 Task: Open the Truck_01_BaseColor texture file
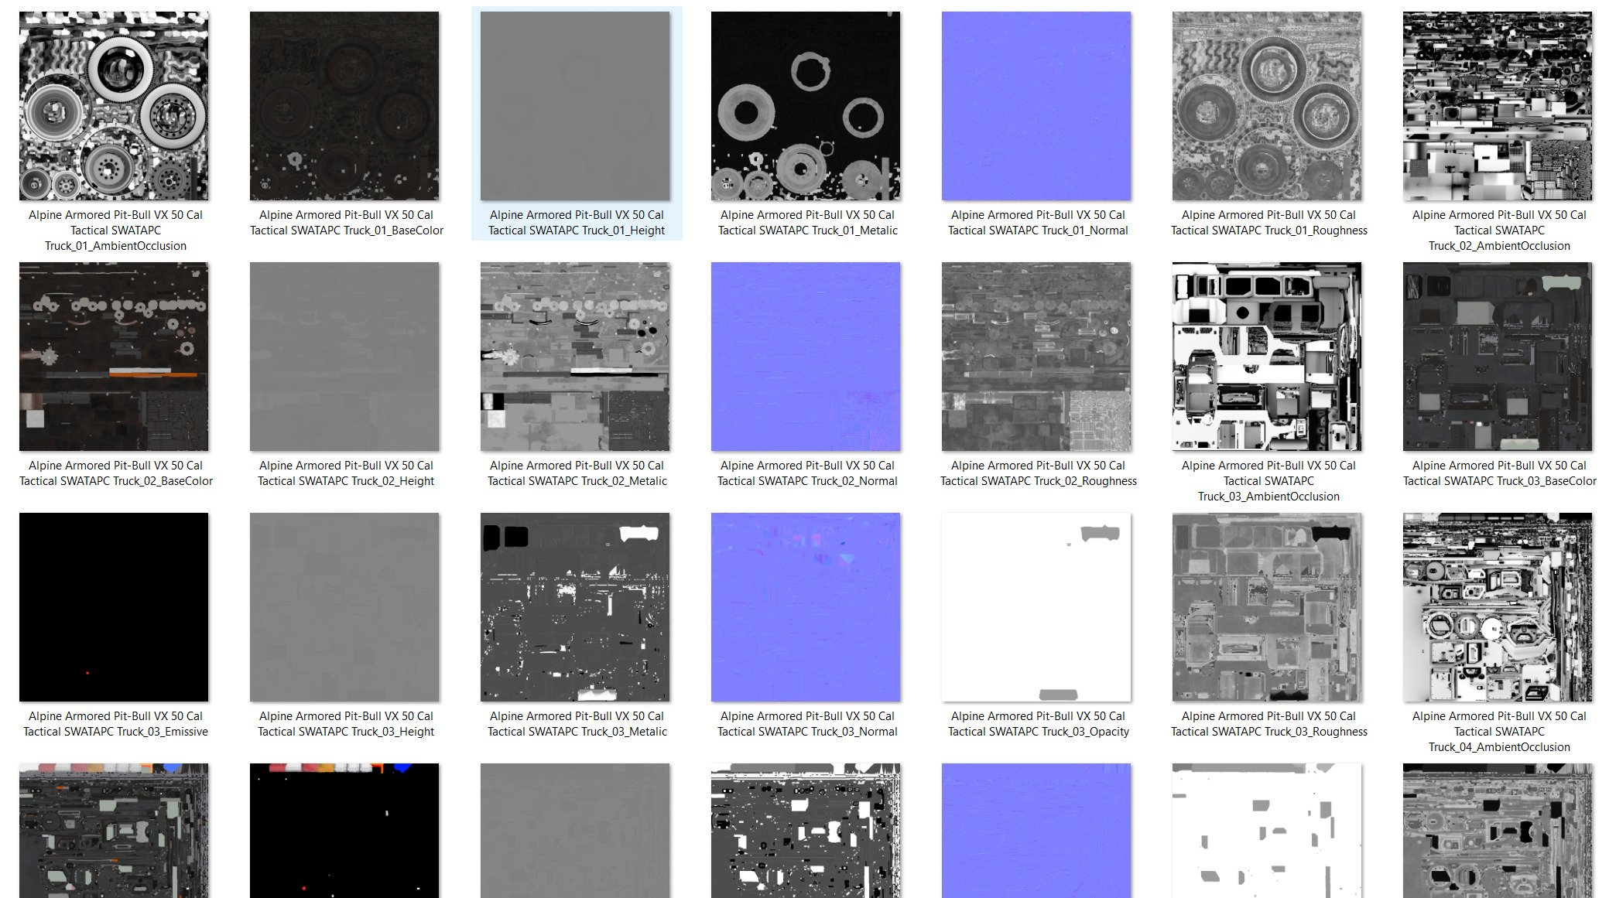(344, 106)
